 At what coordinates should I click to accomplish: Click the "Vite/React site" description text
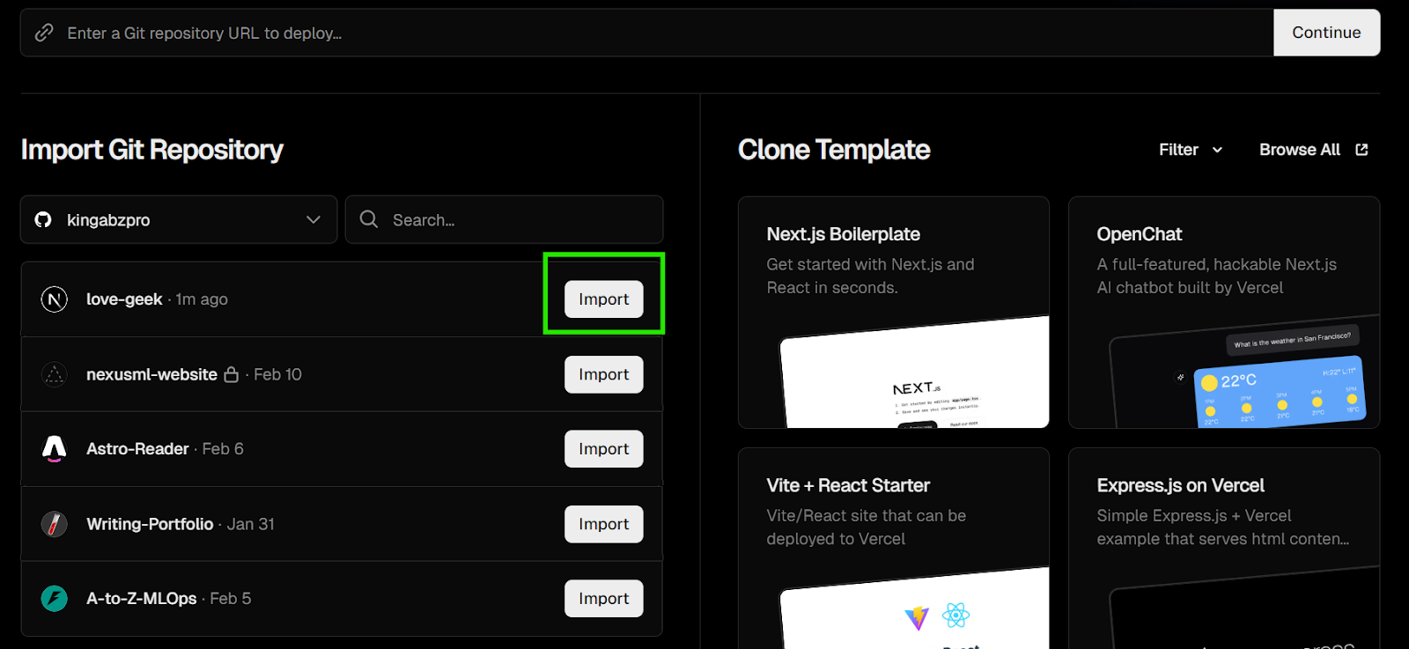tap(866, 527)
